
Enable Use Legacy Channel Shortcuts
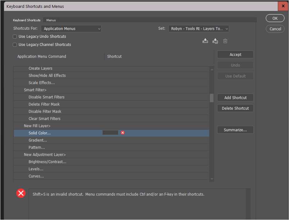click(14, 44)
